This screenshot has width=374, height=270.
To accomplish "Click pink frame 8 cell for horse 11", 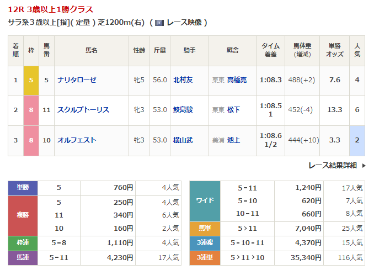I will 31,110.
